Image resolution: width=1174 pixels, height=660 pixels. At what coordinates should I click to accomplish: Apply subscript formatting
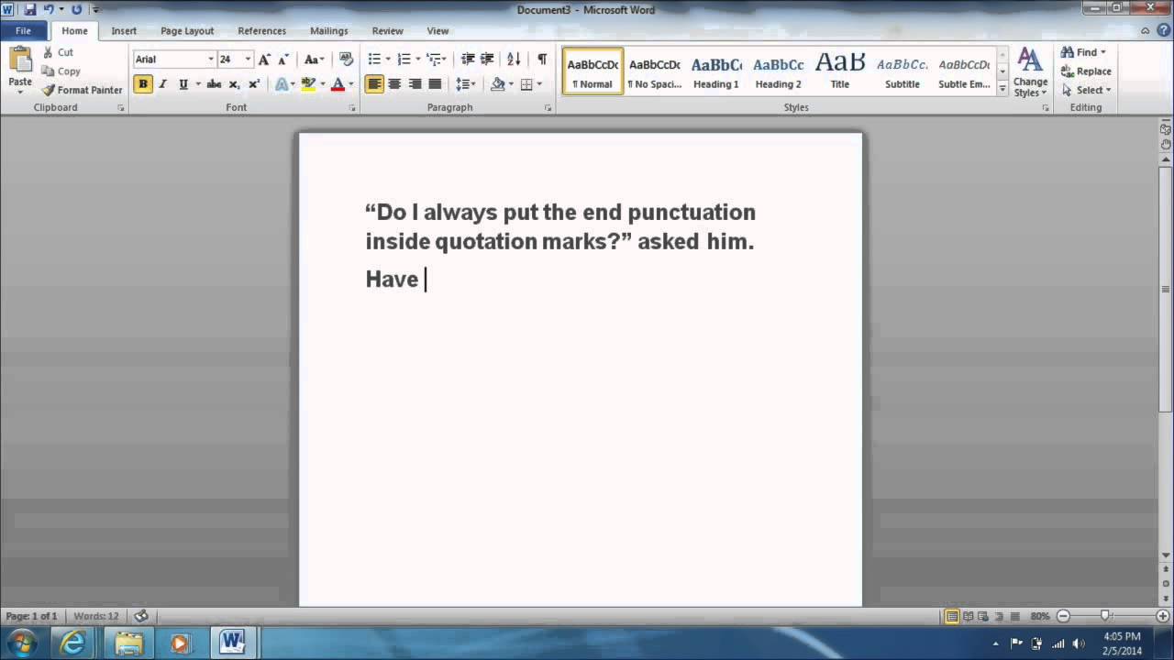coord(234,84)
